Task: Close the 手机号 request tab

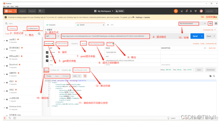Action: [x=103, y=25]
